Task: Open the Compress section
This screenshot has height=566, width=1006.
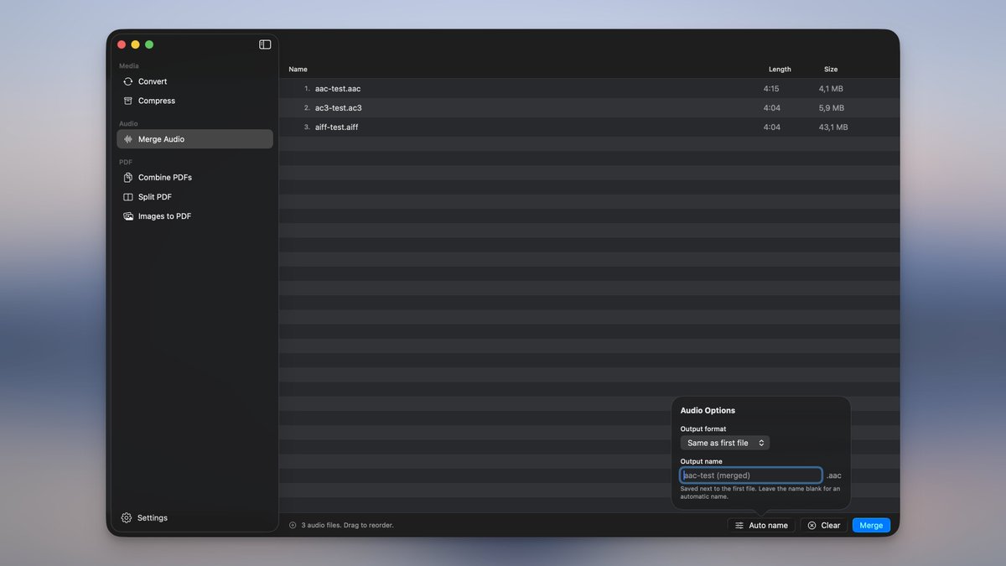Action: coord(194,101)
